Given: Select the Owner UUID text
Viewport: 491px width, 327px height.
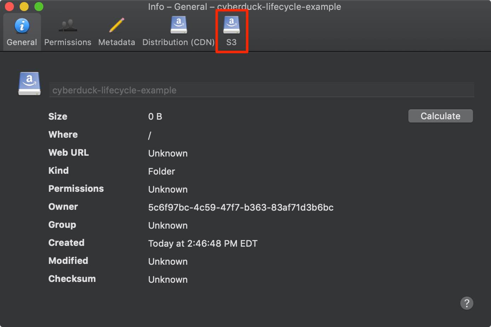Looking at the screenshot, I should tap(241, 208).
